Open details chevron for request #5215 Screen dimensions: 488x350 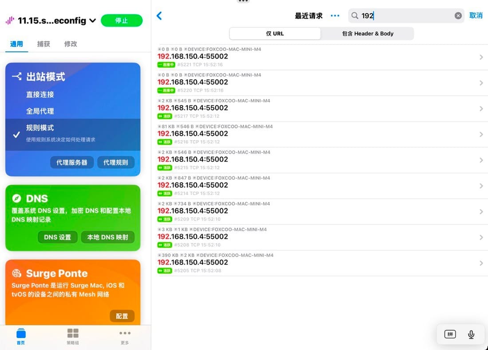click(x=481, y=160)
